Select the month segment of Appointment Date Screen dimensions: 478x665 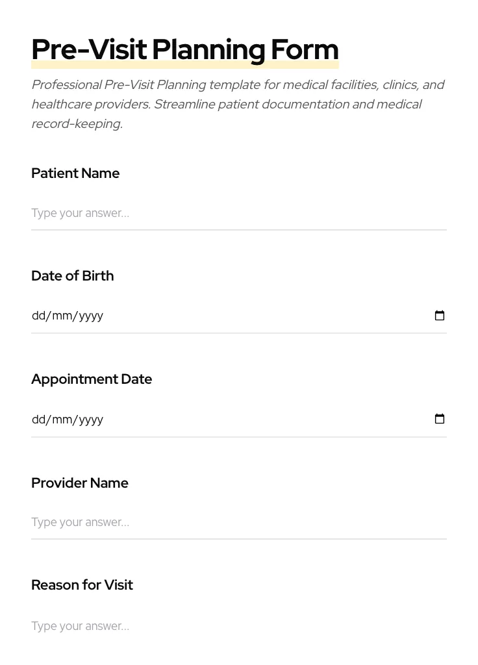click(x=62, y=420)
